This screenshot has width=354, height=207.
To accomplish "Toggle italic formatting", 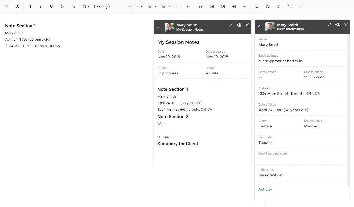I will (41, 6).
